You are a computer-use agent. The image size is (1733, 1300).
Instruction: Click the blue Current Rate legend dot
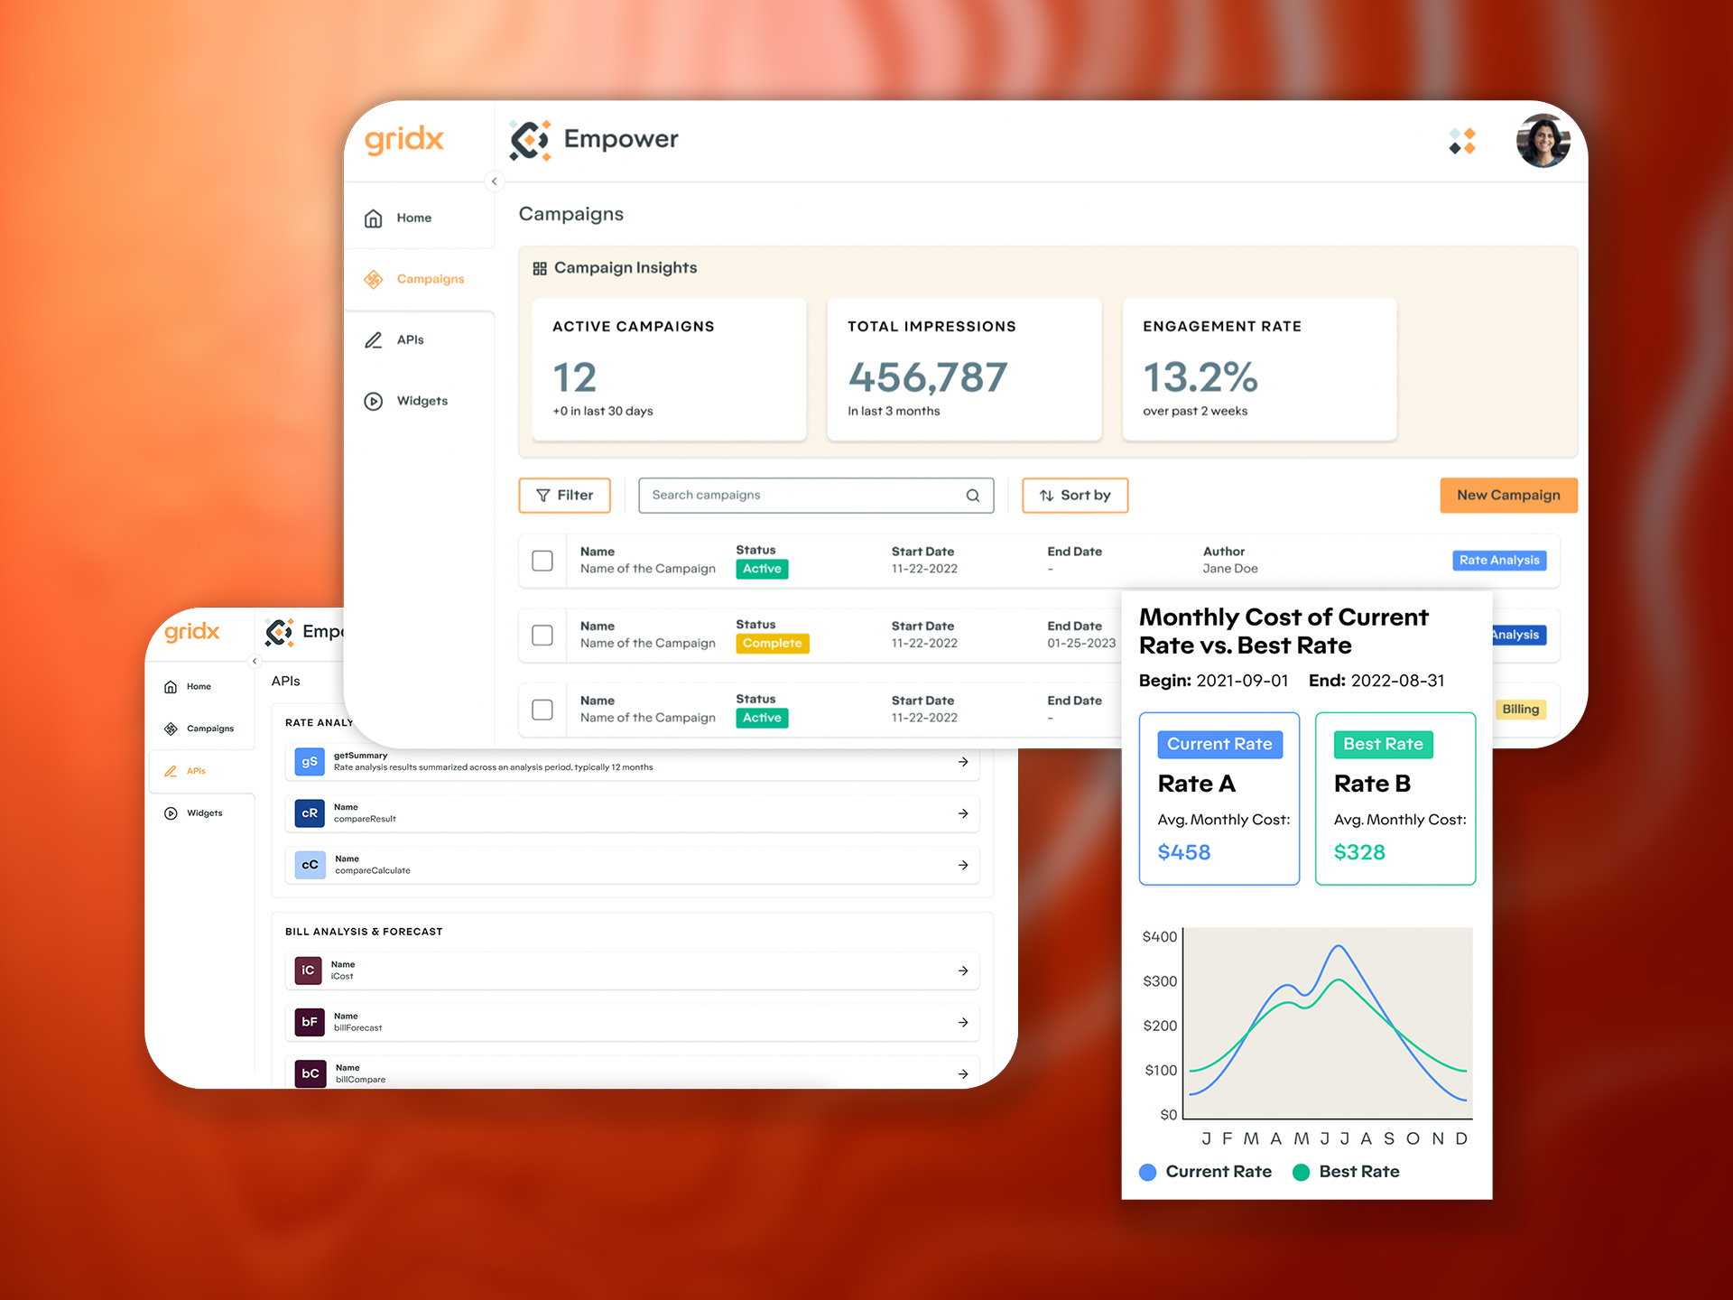pyautogui.click(x=1148, y=1172)
